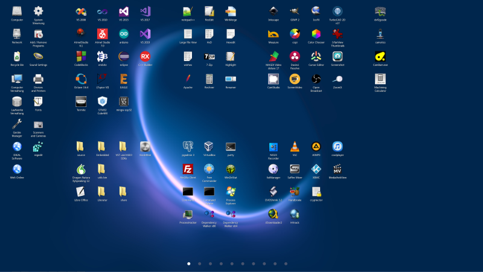Screen dimensions: 483x272
Task: Launch TurboCAD 2D
Action: [x=337, y=11]
